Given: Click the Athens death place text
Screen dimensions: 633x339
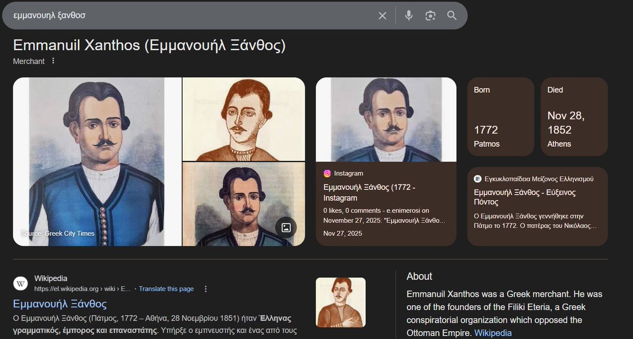Looking at the screenshot, I should 559,144.
